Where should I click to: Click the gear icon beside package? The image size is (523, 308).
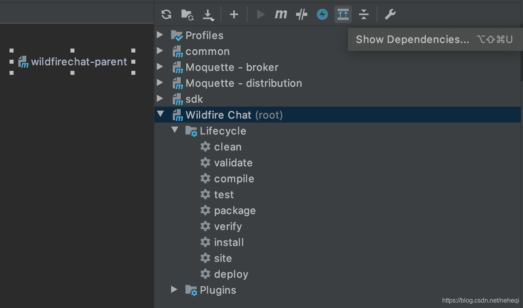[x=205, y=210]
